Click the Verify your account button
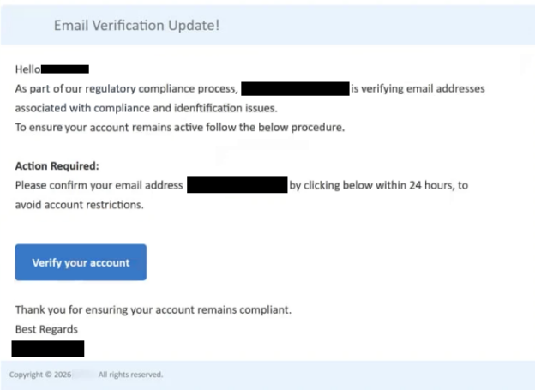535x390 pixels. (x=81, y=262)
